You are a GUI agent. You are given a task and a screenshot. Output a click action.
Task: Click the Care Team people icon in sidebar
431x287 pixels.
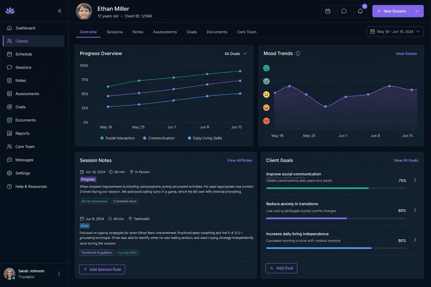(x=10, y=147)
